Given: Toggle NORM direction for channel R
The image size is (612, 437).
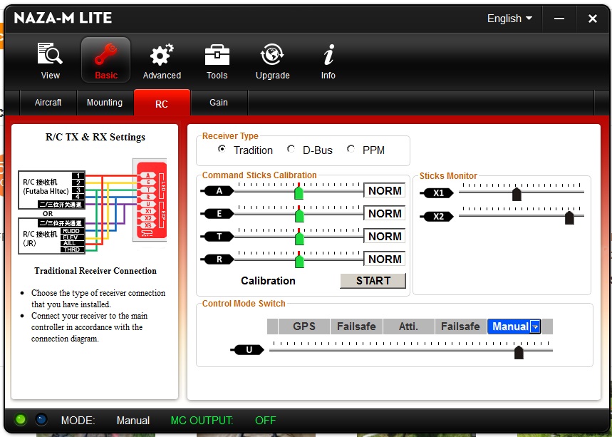Looking at the screenshot, I should click(x=385, y=259).
